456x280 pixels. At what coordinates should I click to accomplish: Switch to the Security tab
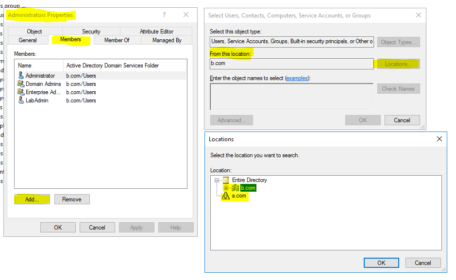90,31
